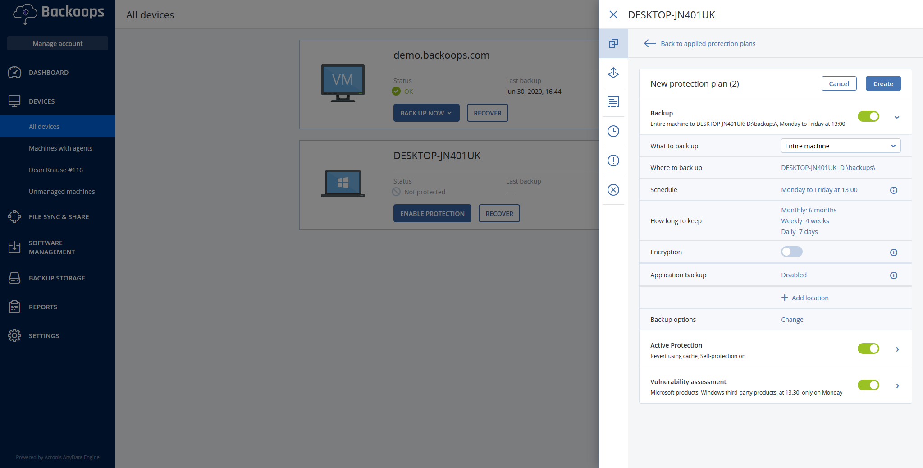
Task: Open the Settings section
Action: point(58,335)
